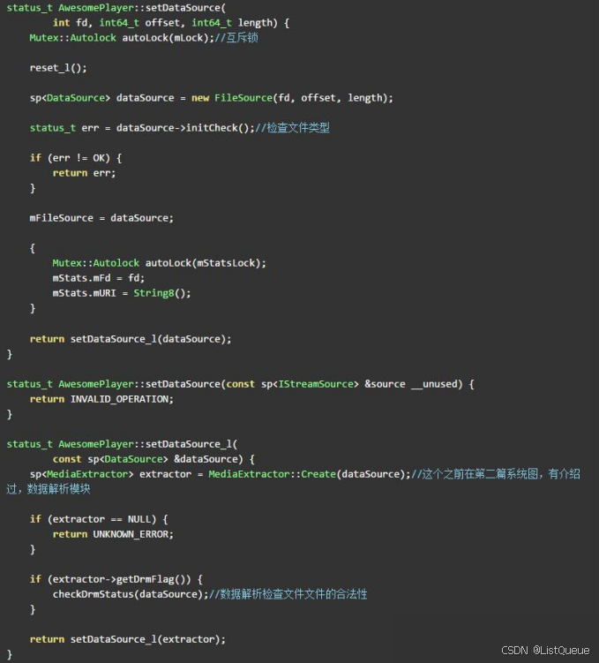Click the '//互斥锁' comment
The width and height of the screenshot is (599, 663).
(236, 38)
